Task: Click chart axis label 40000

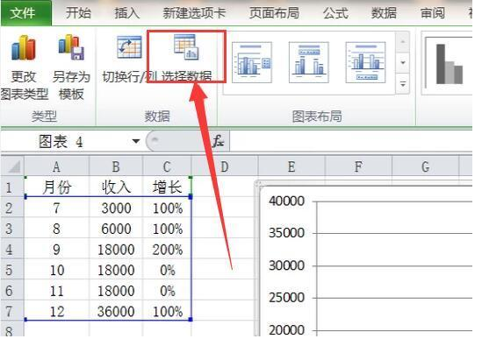Action: 286,201
